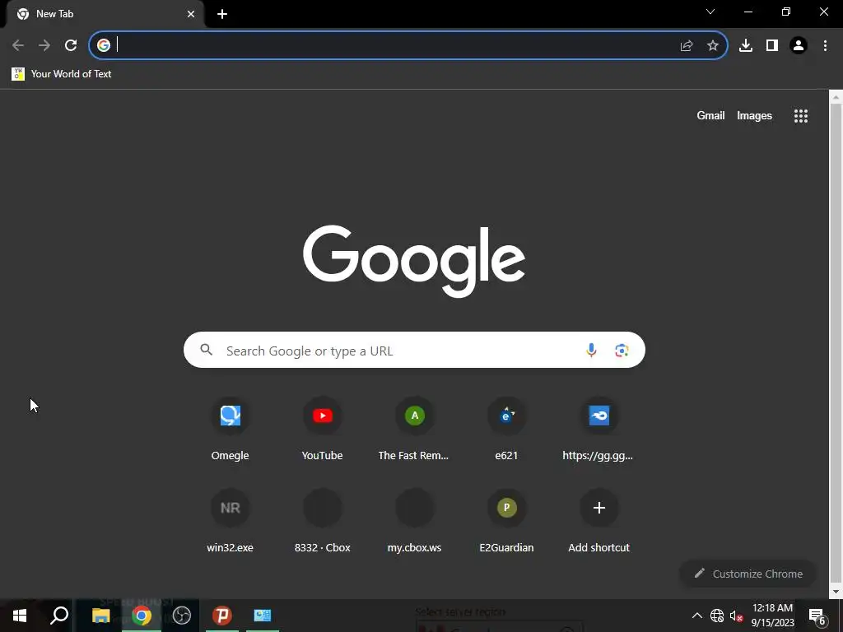Expand tab search chevron

[710, 12]
